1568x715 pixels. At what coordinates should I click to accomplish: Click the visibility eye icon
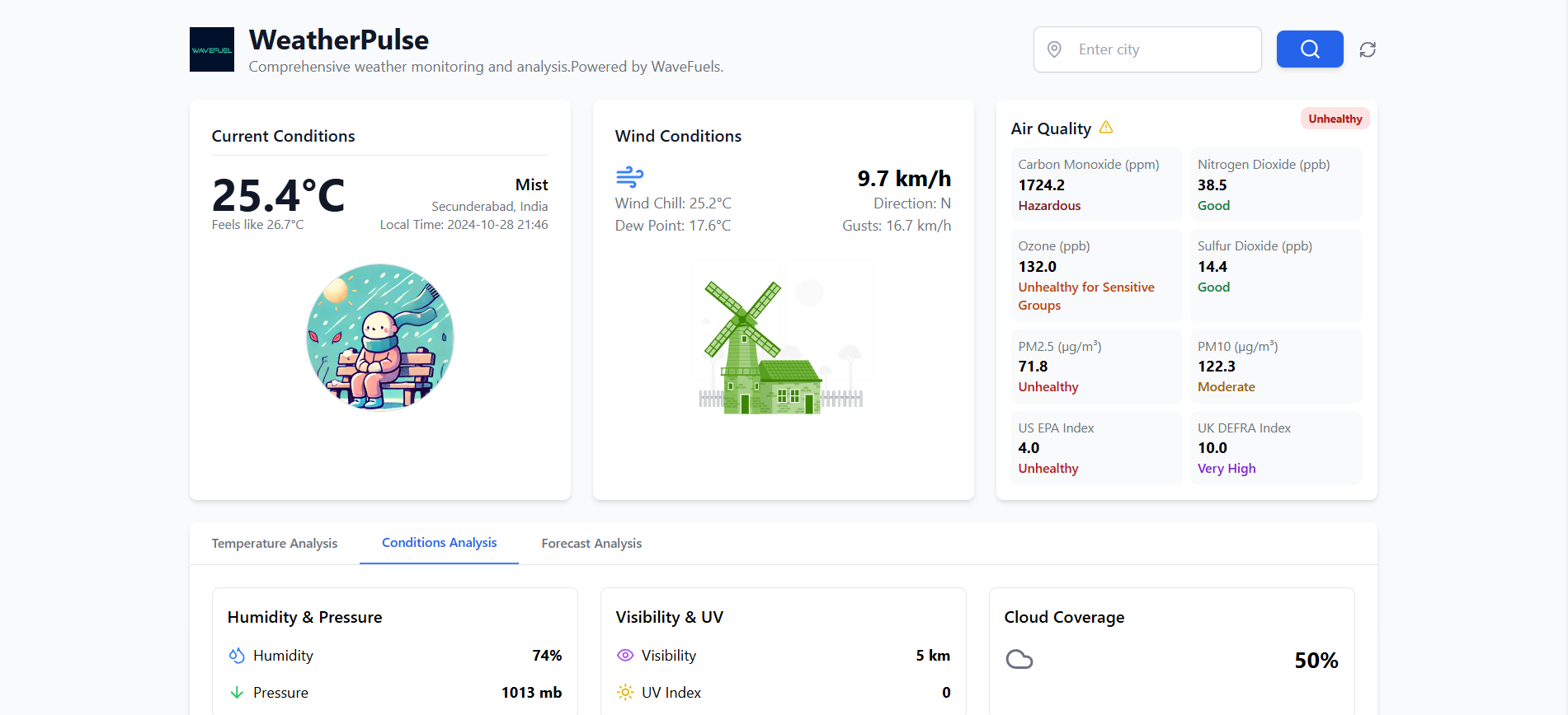pyautogui.click(x=625, y=656)
